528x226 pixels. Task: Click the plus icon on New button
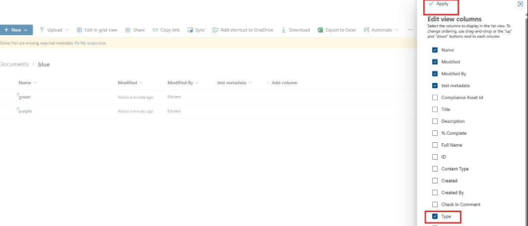click(6, 30)
